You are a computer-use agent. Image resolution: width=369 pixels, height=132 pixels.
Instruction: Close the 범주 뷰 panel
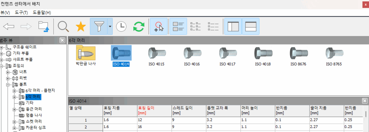[62, 40]
